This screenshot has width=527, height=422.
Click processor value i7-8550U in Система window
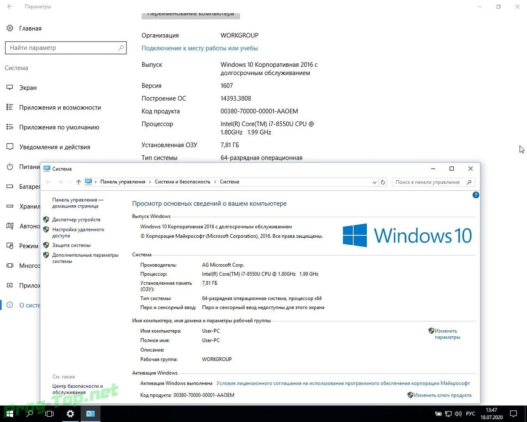click(260, 274)
